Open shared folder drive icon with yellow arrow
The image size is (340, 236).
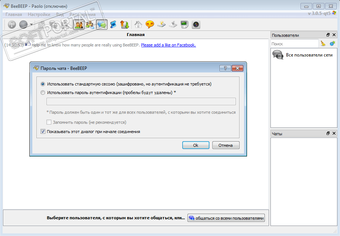click(x=161, y=25)
